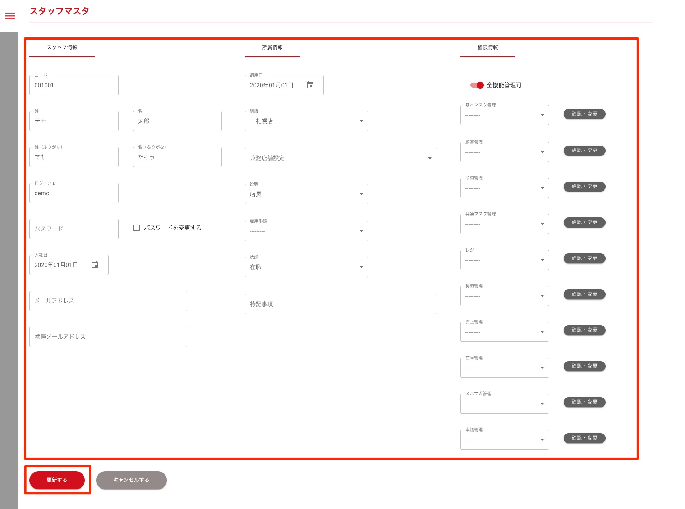685x509 pixels.
Task: Open the hamburger menu icon
Action: [x=10, y=16]
